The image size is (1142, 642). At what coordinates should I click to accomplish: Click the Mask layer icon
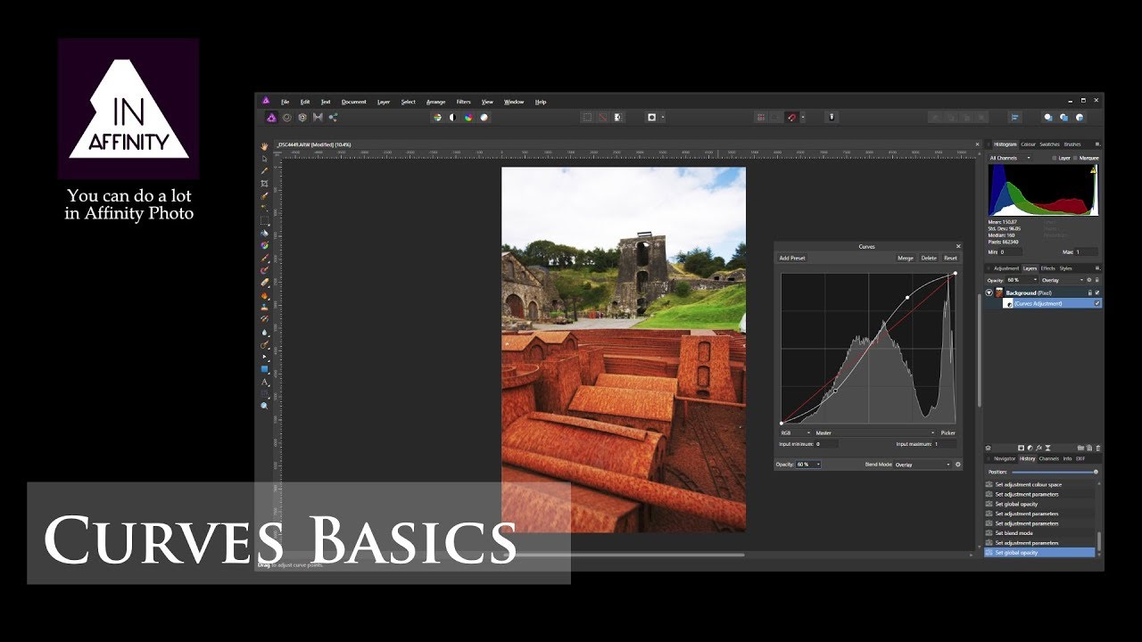(x=1021, y=448)
